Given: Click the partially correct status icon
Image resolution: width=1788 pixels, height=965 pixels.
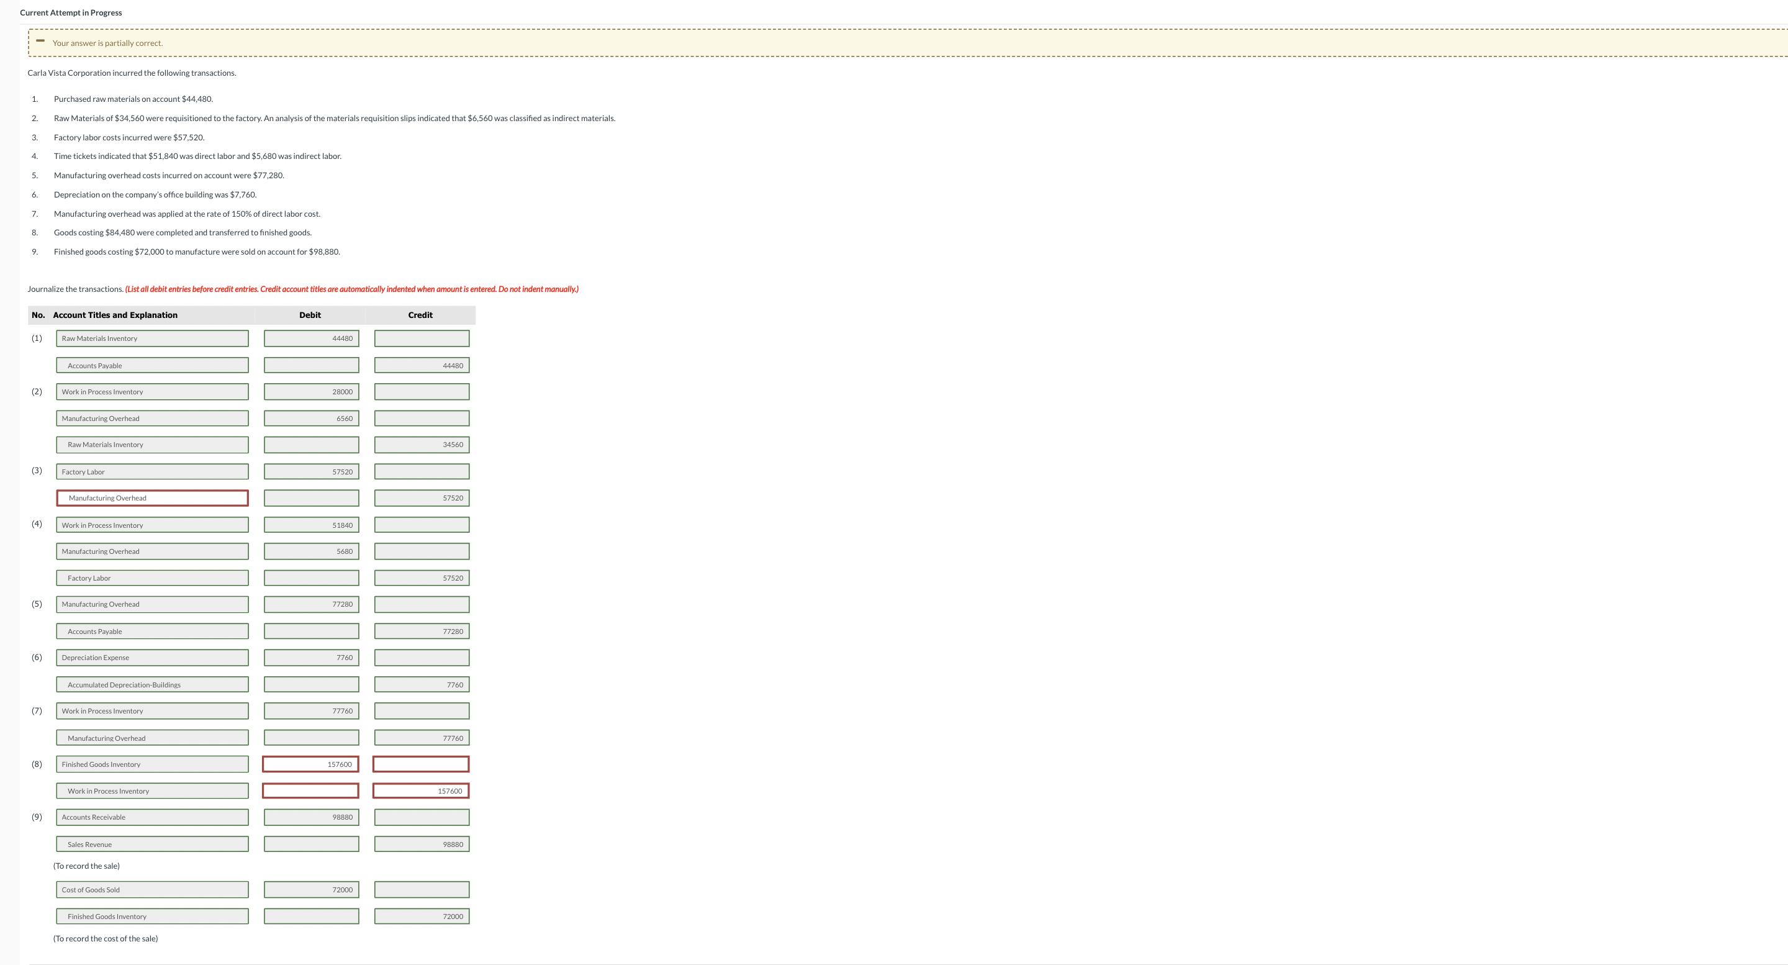Looking at the screenshot, I should click(x=40, y=42).
